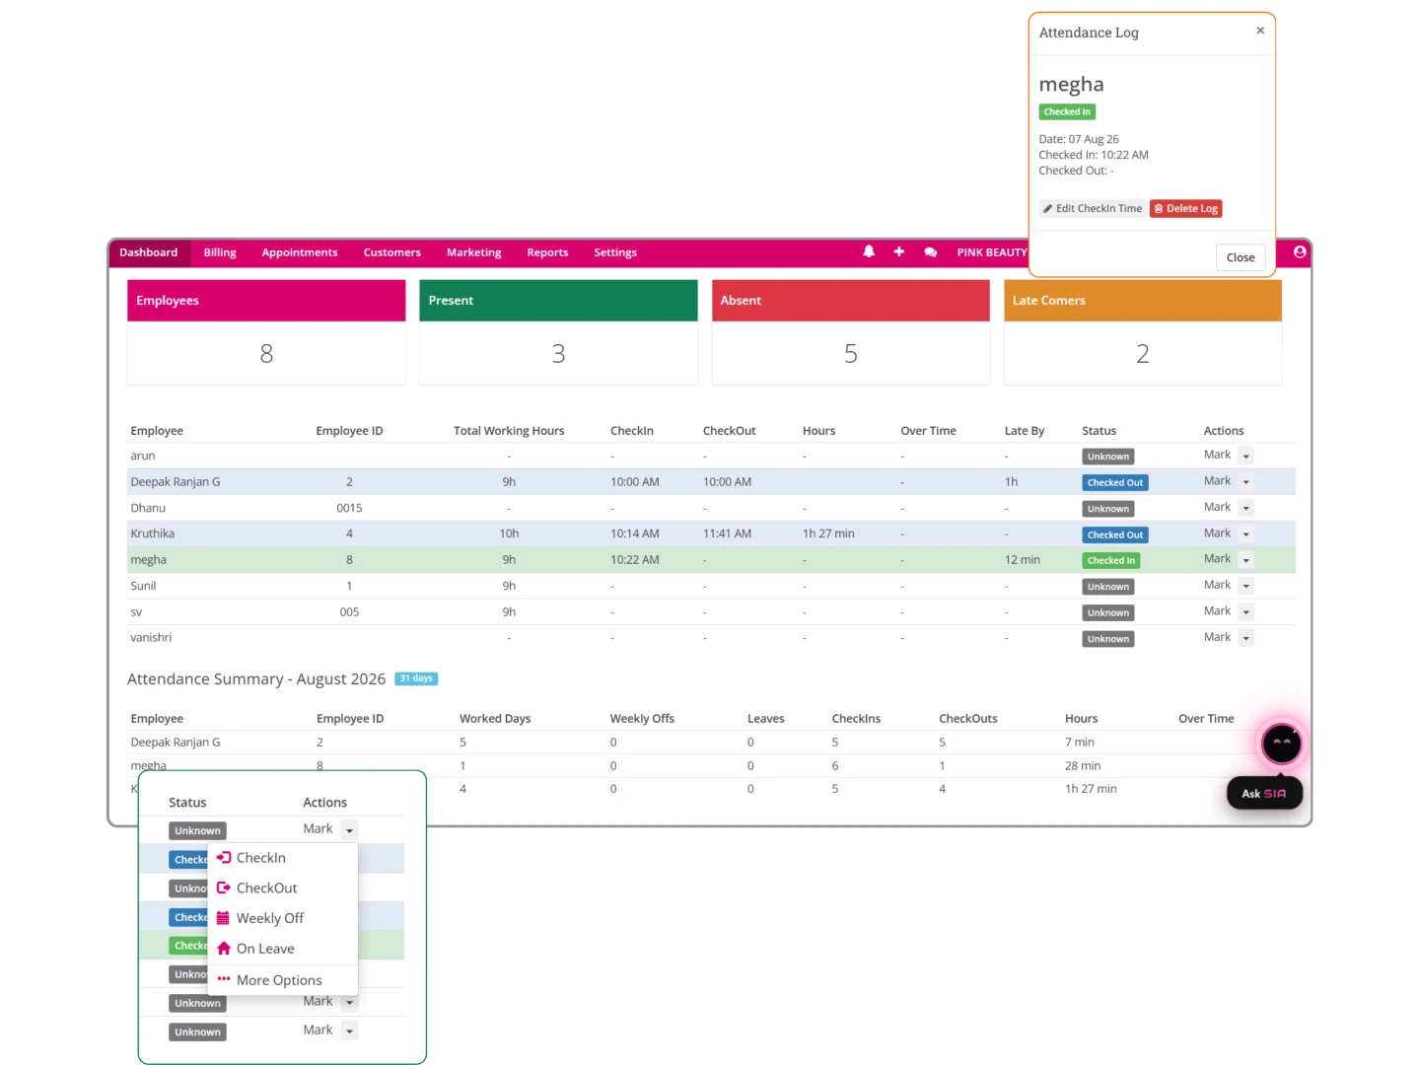
Task: Select Weekly Off in the Mark menu
Action: tap(283, 918)
